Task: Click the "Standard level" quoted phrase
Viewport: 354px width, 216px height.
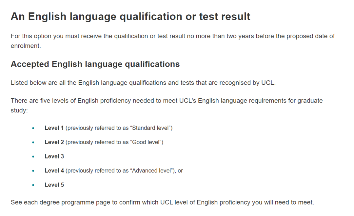Action: [x=150, y=128]
